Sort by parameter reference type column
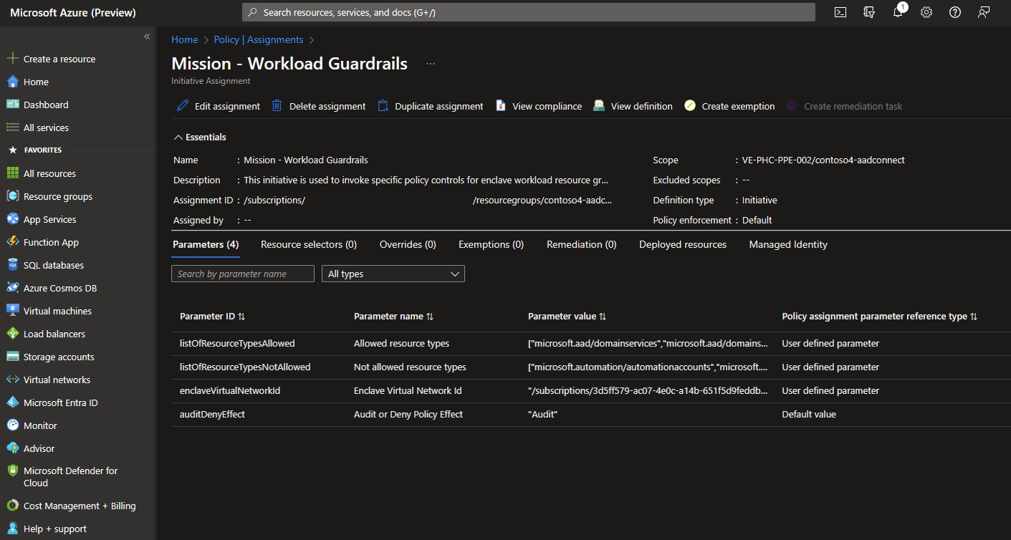This screenshot has height=540, width=1011. click(x=880, y=317)
